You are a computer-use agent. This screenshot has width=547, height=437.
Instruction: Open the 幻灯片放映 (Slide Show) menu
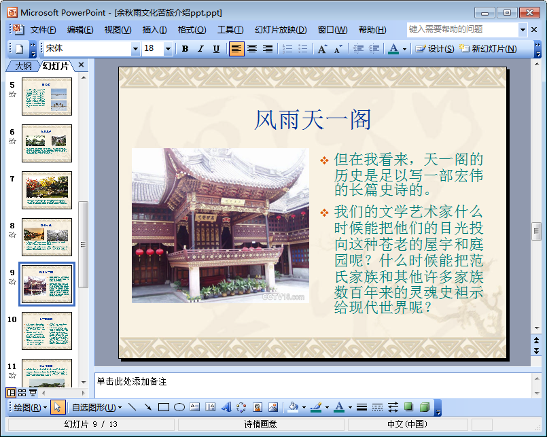pyautogui.click(x=281, y=30)
